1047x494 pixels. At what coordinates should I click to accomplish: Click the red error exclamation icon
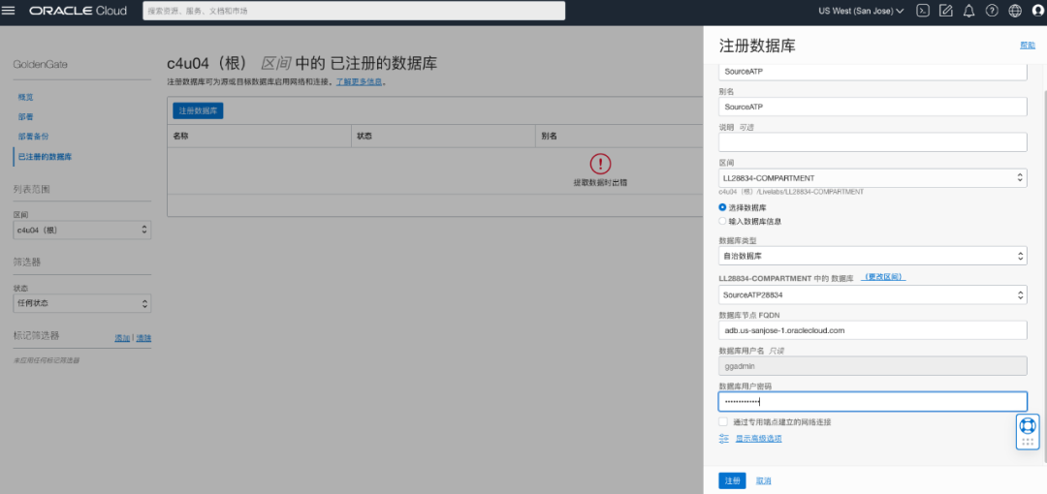click(x=600, y=164)
